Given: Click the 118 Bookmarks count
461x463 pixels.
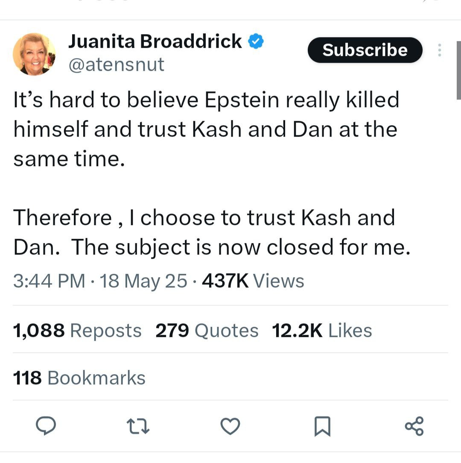Looking at the screenshot, I should tap(79, 378).
